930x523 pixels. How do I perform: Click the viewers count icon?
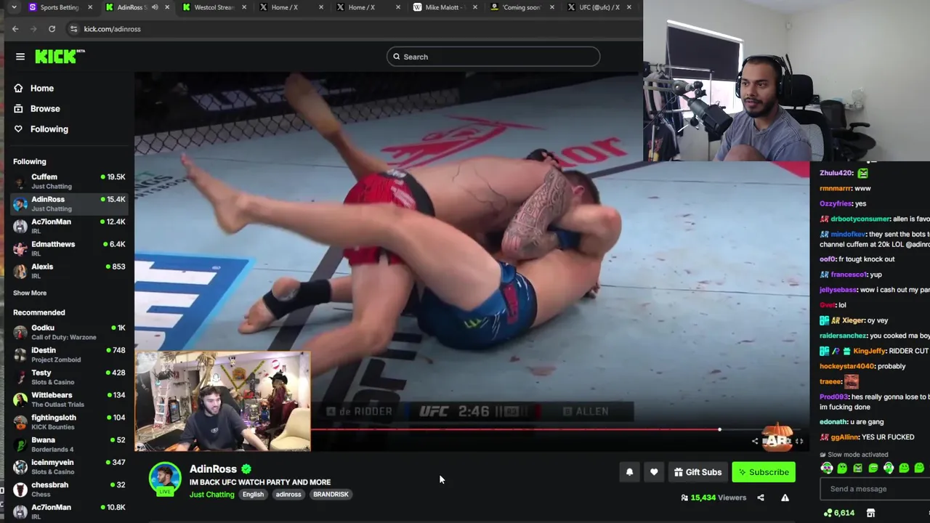click(684, 498)
